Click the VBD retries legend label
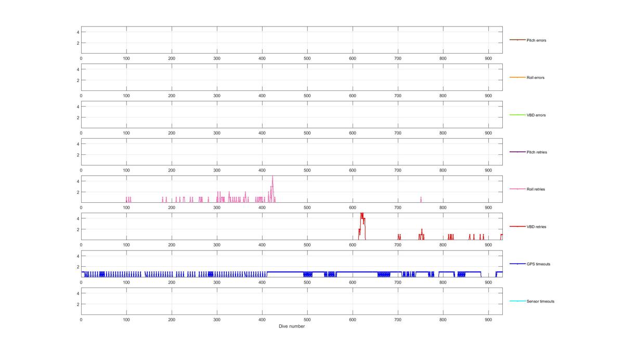This screenshot has height=354, width=624. [x=537, y=227]
